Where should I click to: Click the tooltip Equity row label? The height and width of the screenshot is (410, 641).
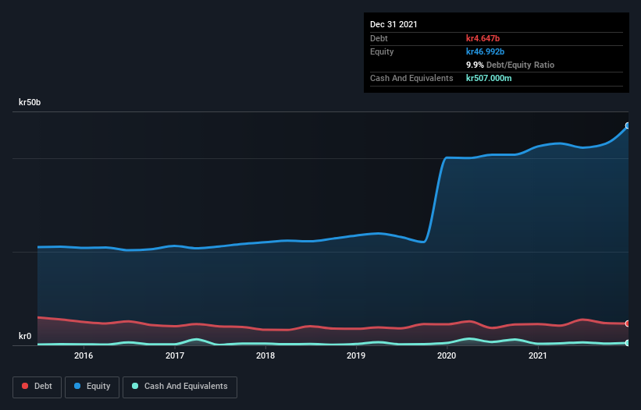(382, 51)
